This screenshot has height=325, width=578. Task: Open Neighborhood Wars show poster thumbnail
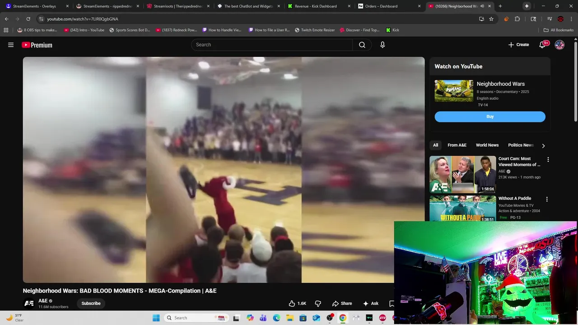click(454, 91)
